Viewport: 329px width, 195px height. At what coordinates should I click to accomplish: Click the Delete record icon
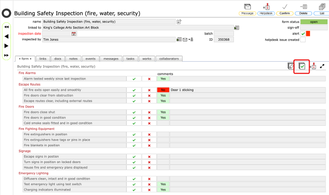point(304,6)
